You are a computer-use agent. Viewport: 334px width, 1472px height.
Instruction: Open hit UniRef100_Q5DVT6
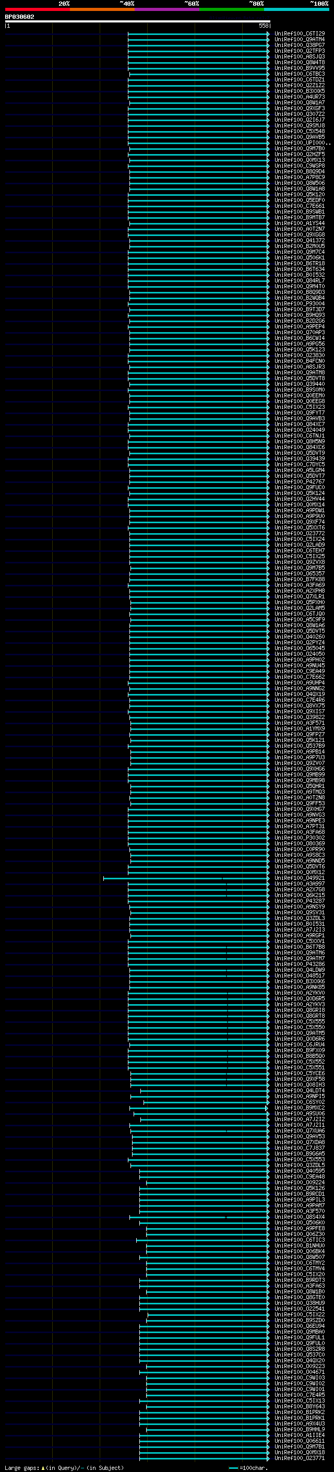tap(300, 866)
